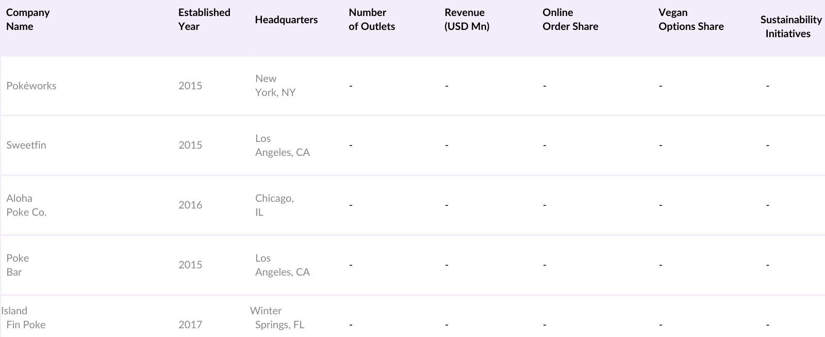The height and width of the screenshot is (337, 825).
Task: Select the Vegan Options Share header
Action: (691, 20)
